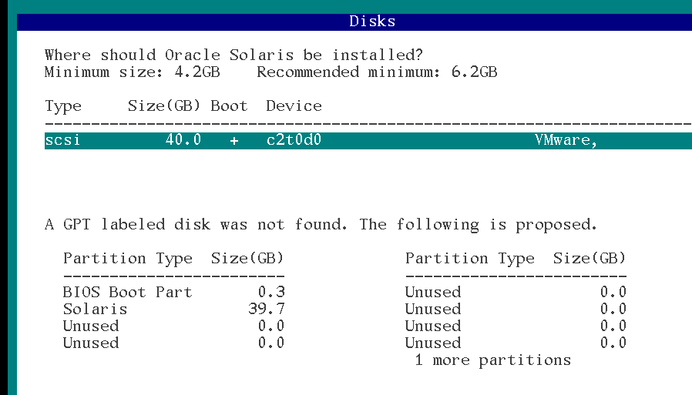692x395 pixels.
Task: Click the 39.7 Solaris size value
Action: (x=267, y=309)
